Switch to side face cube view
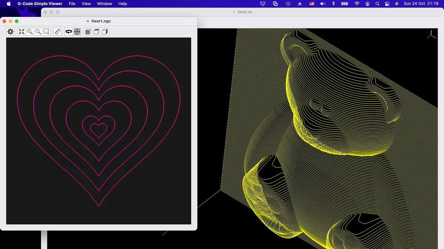444x249 pixels. [105, 32]
